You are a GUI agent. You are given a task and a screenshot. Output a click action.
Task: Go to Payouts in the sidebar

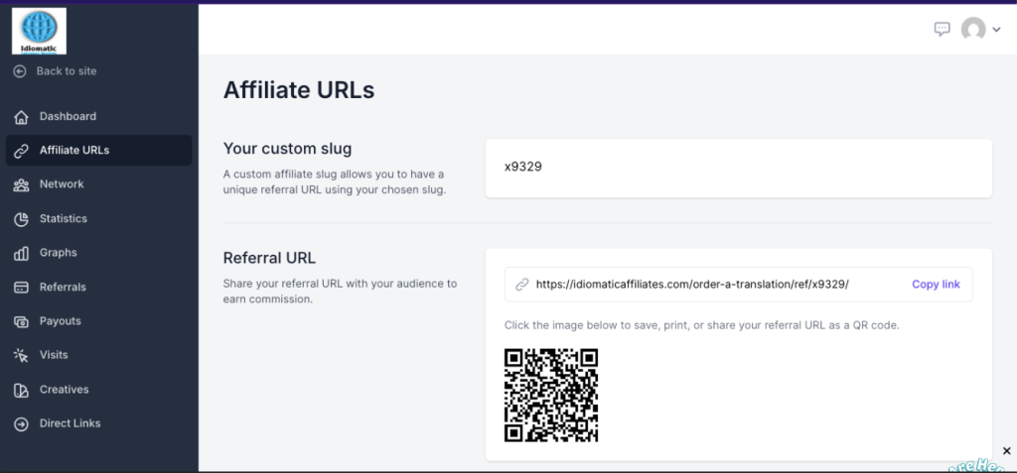tap(61, 321)
